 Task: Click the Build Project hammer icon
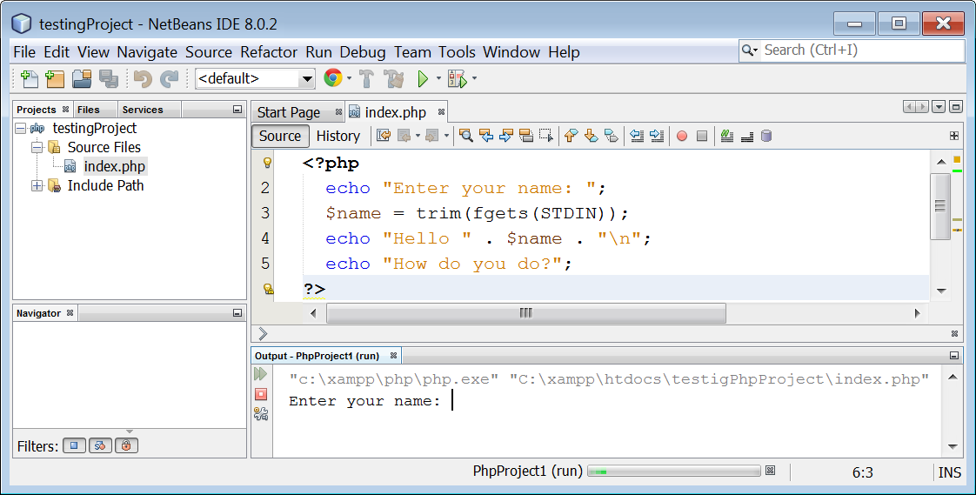(x=366, y=78)
